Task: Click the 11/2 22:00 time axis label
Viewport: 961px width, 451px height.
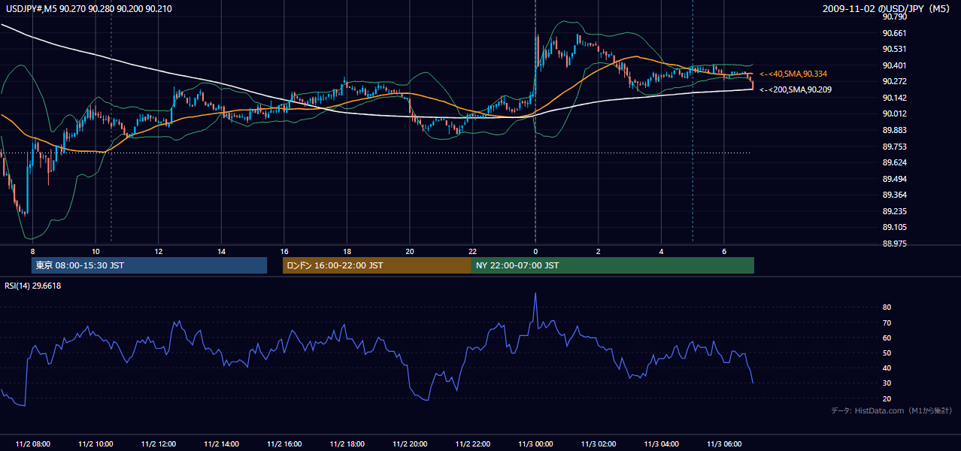Action: point(472,443)
